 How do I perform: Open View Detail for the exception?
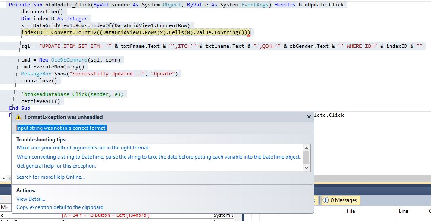tap(31, 199)
